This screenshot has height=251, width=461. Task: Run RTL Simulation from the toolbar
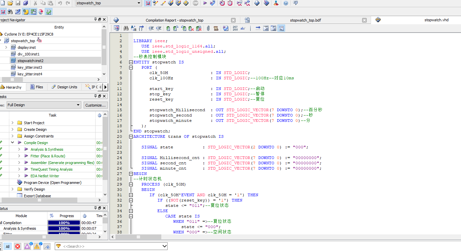coord(239,3)
